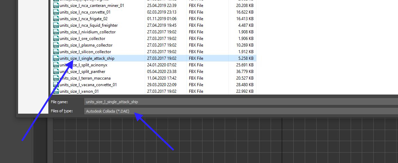The height and width of the screenshot is (163, 398).
Task: Select the file icon for units_size_l_nca_frigate_02
Action: pos(56,19)
